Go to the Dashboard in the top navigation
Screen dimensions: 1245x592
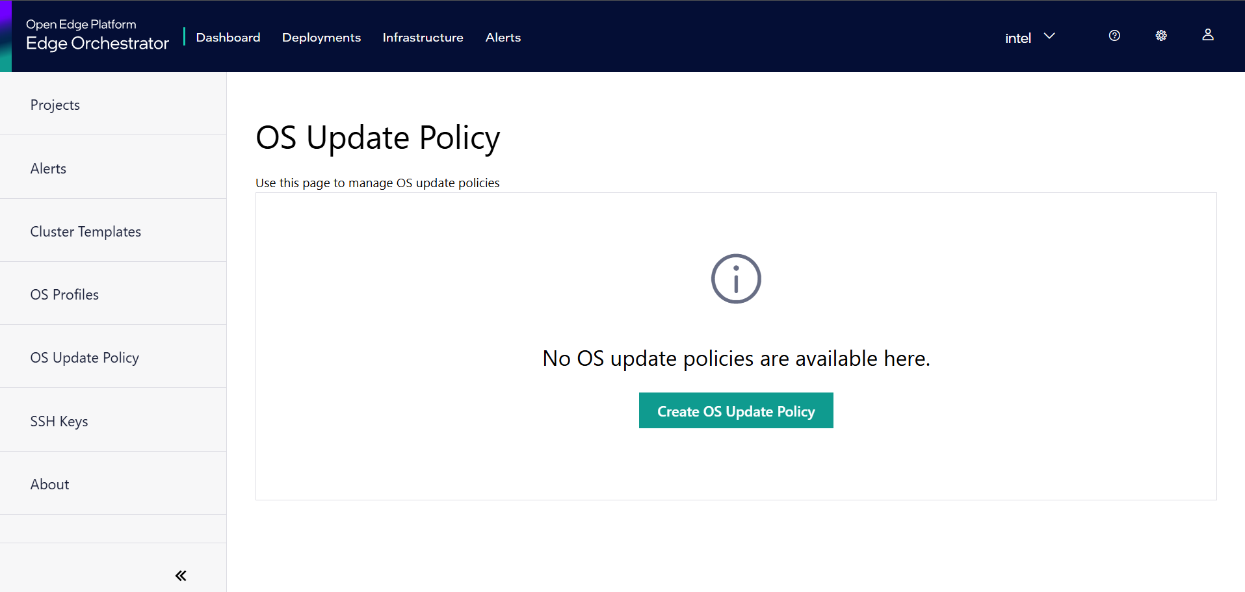(228, 37)
